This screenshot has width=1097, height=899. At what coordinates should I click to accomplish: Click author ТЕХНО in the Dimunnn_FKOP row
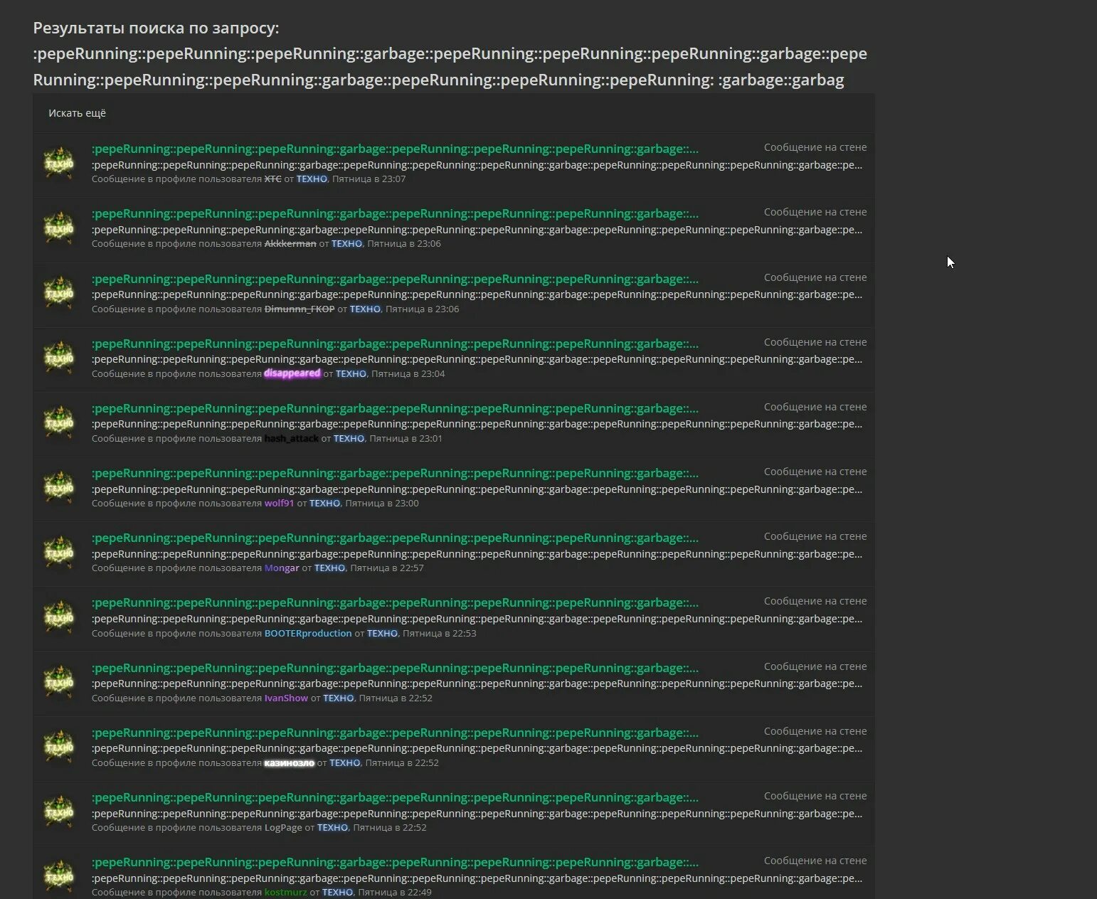[x=365, y=309]
